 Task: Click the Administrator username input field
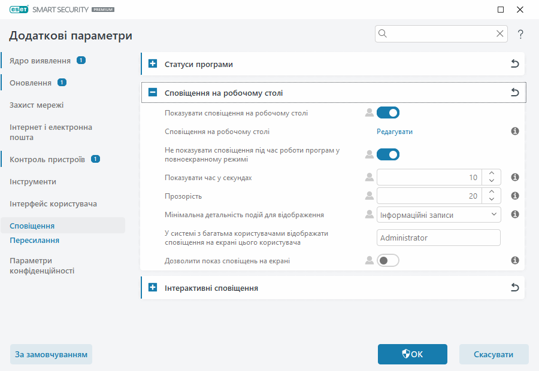pos(438,238)
